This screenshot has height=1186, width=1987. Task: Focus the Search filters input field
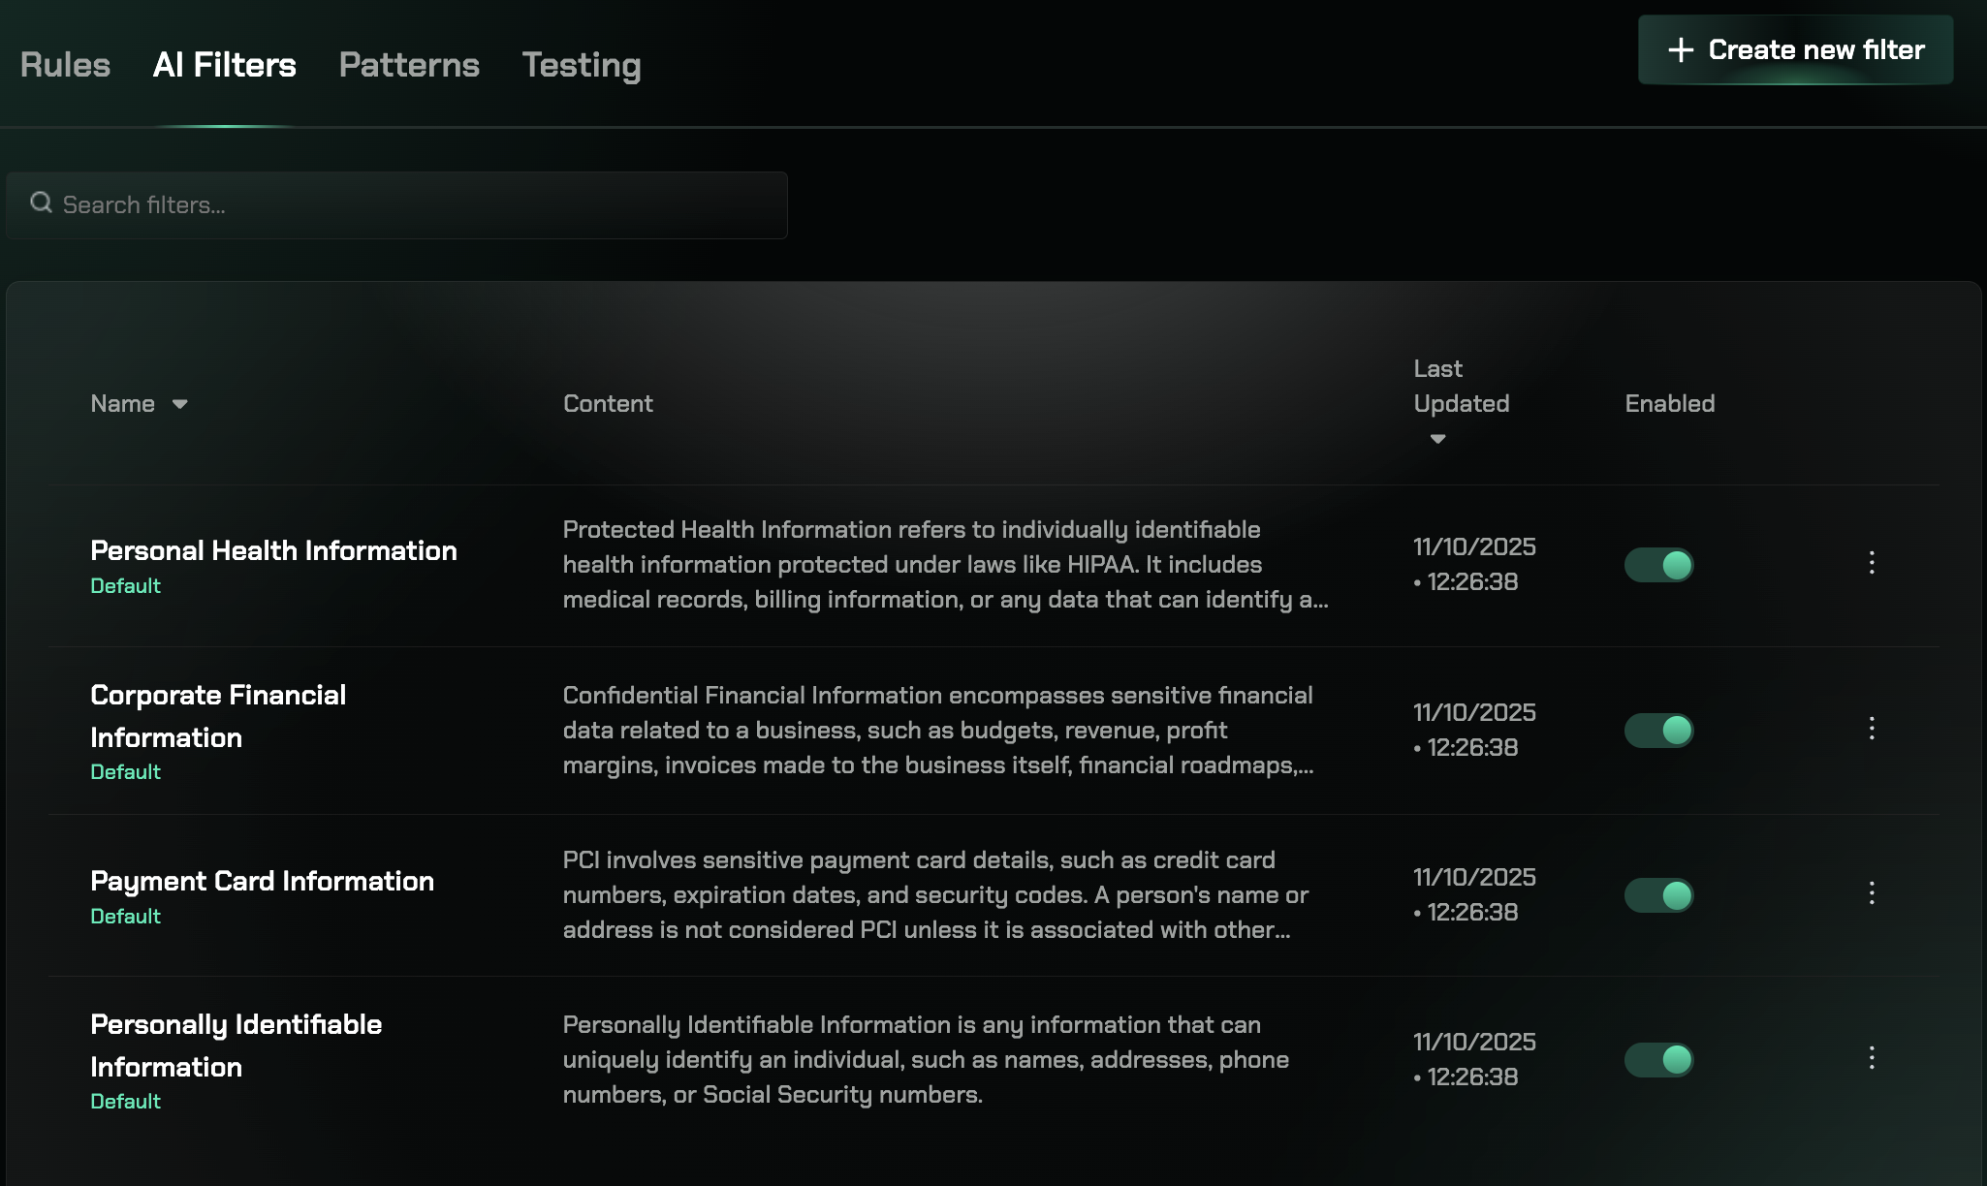click(407, 205)
